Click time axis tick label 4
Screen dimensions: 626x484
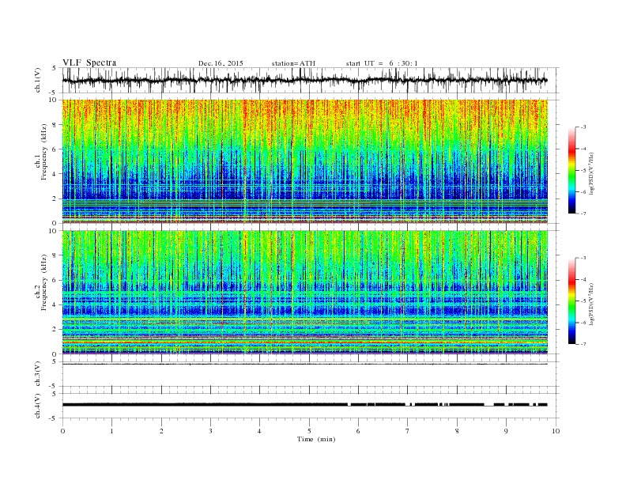pyautogui.click(x=259, y=431)
